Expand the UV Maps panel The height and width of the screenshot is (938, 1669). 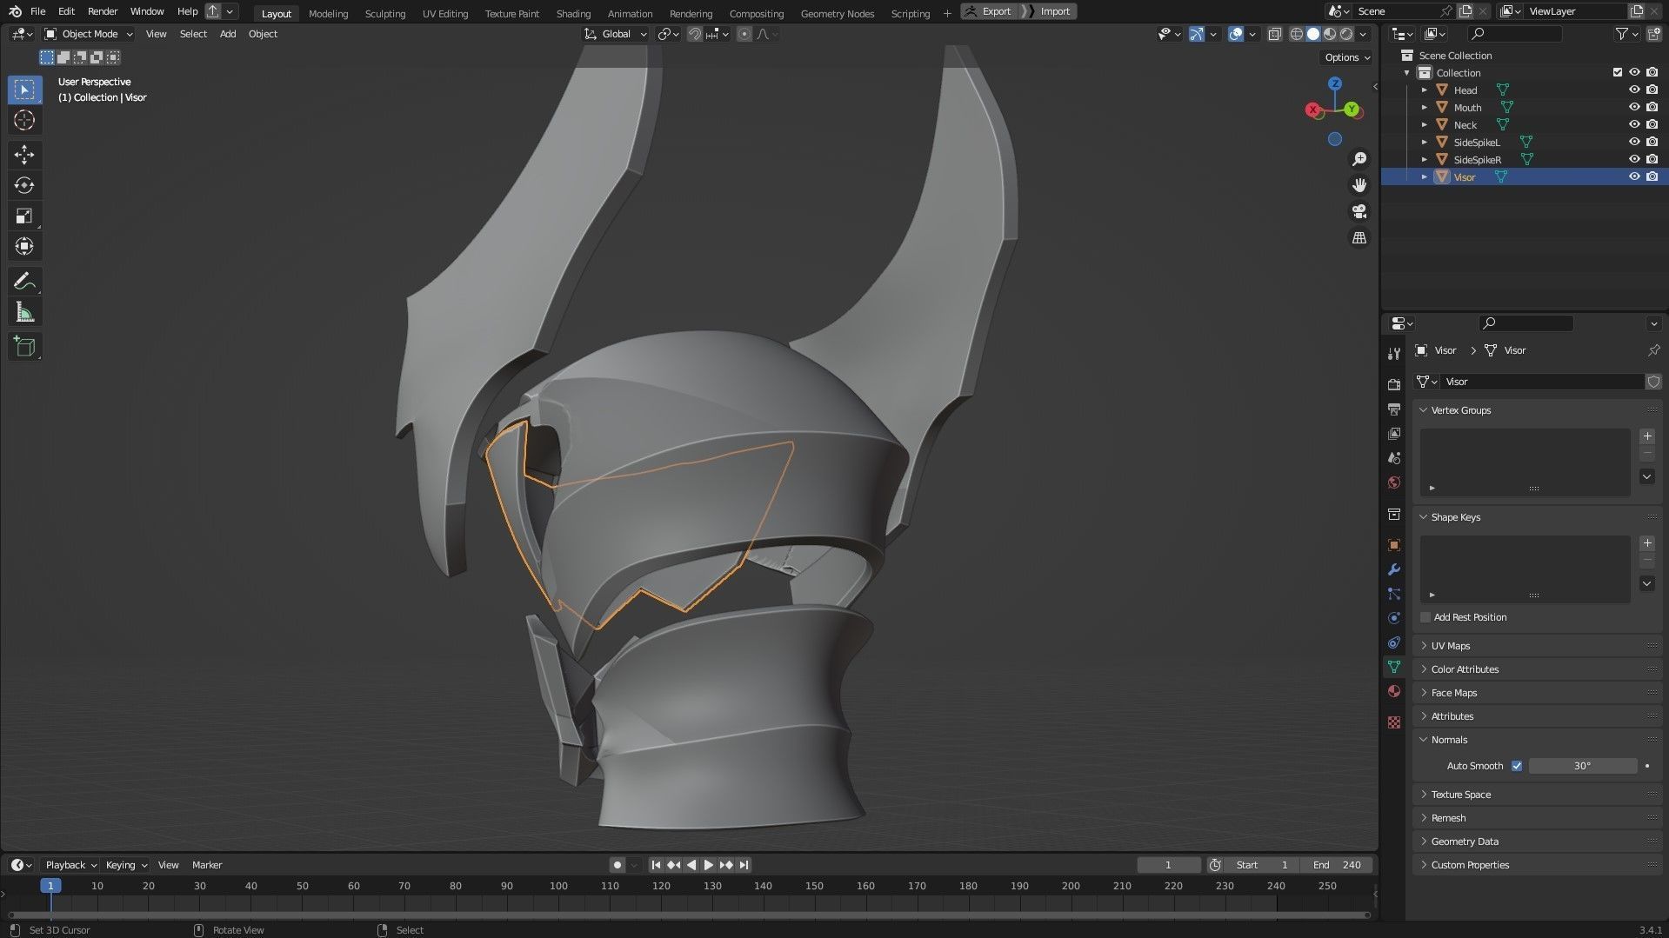pos(1450,646)
